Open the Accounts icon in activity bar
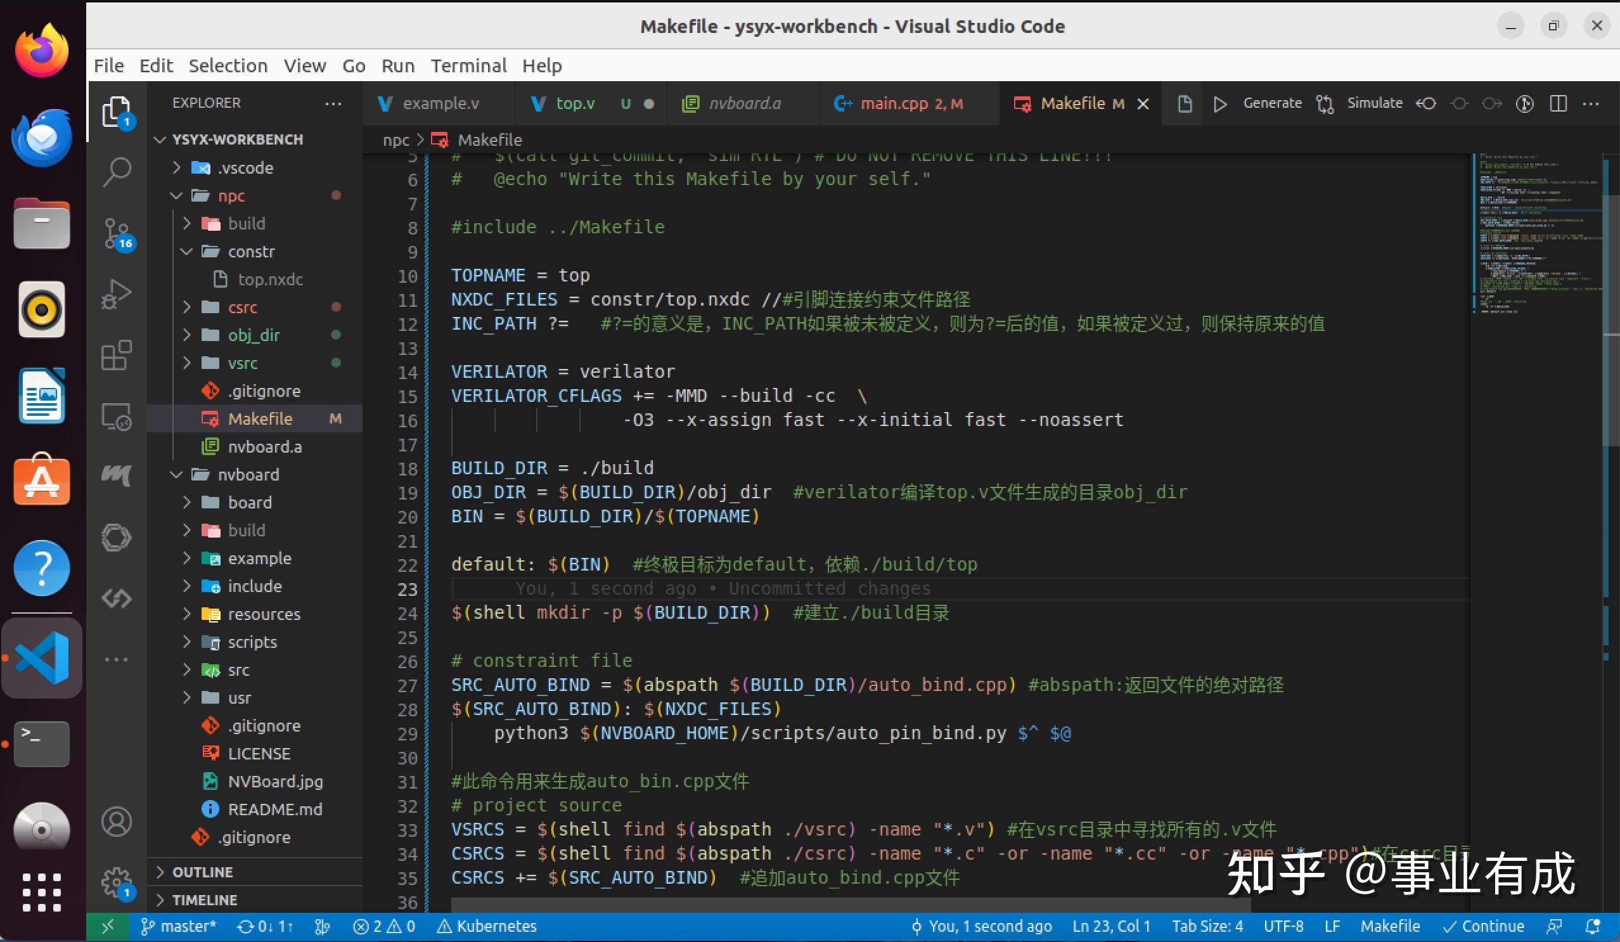The width and height of the screenshot is (1620, 942). tap(117, 821)
